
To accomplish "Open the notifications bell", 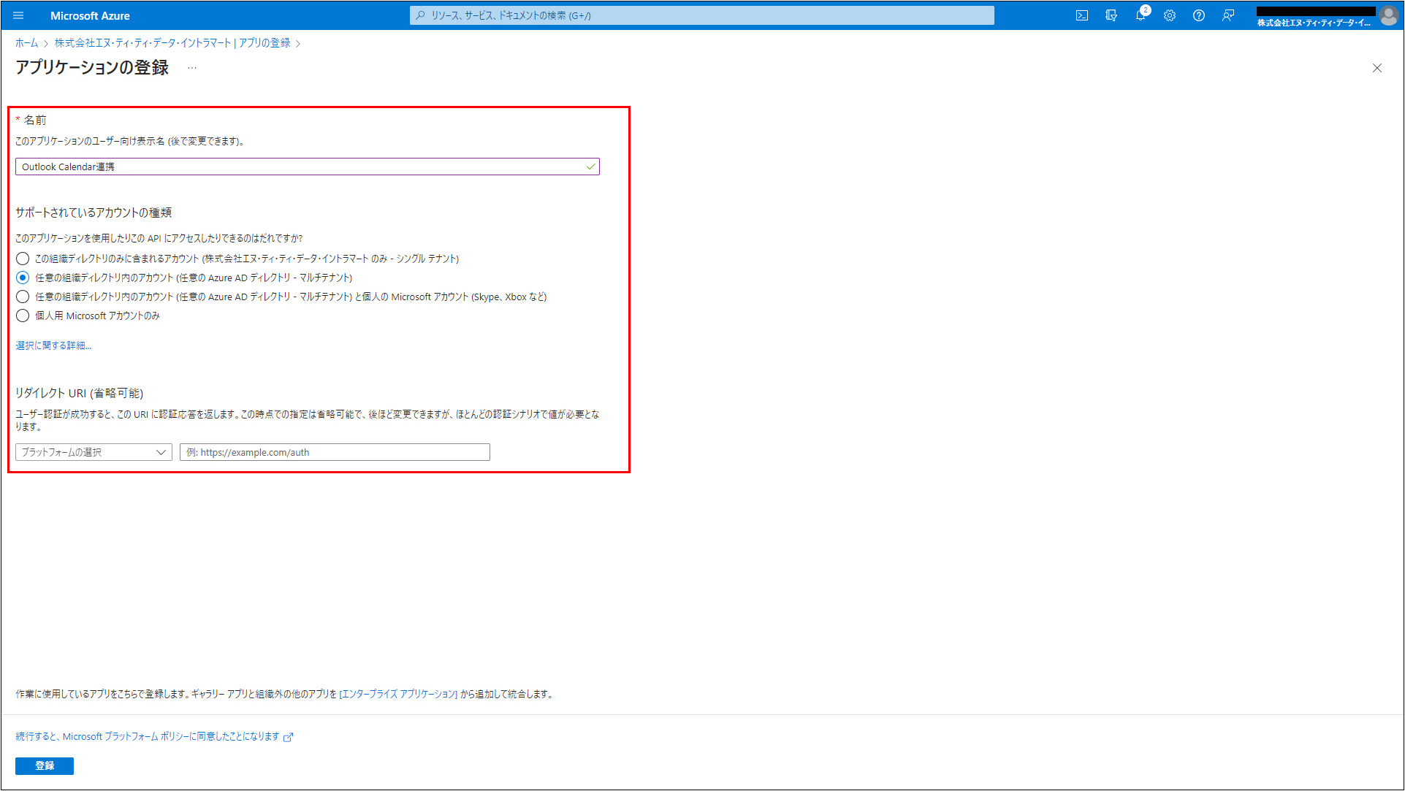I will click(x=1141, y=15).
